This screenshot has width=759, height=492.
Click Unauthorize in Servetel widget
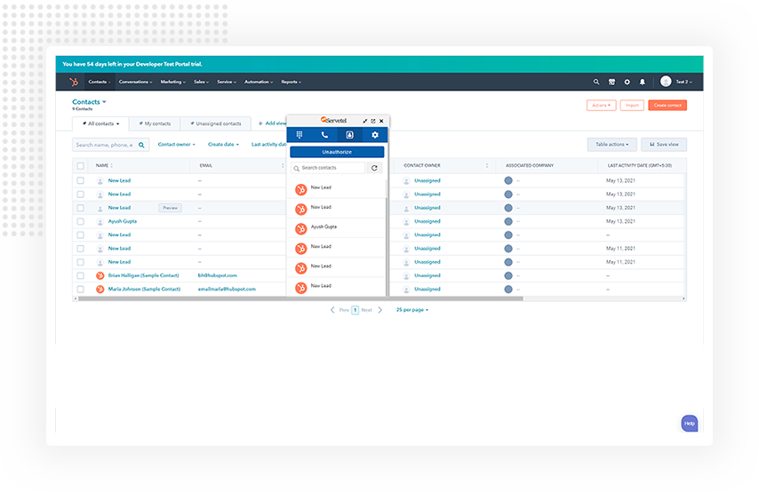click(337, 153)
